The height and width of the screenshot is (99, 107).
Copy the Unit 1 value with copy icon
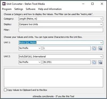(94, 48)
